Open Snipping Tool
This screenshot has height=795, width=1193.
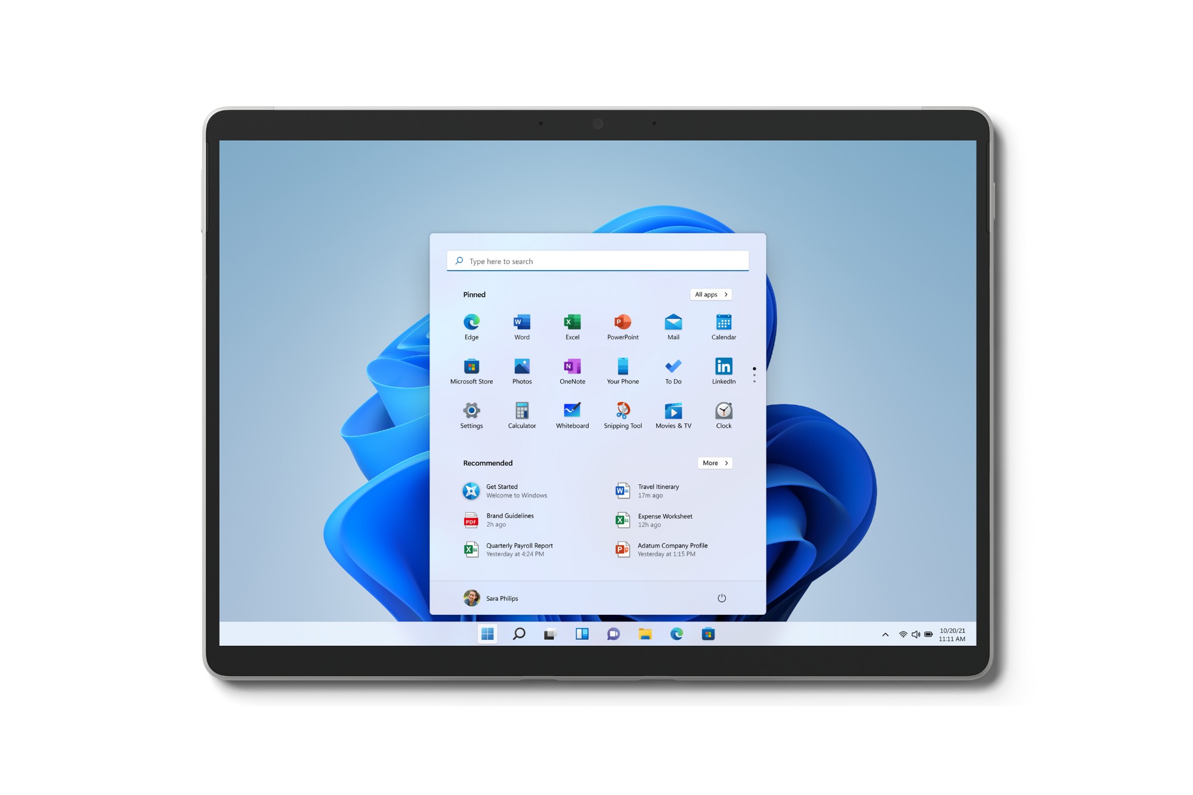point(622,413)
